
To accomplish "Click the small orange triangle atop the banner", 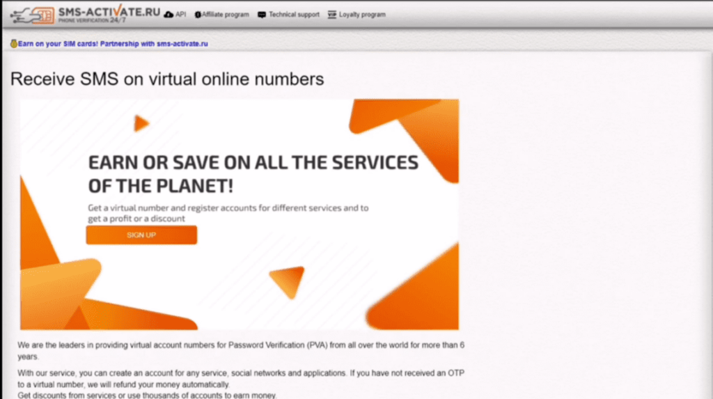I will 141,124.
